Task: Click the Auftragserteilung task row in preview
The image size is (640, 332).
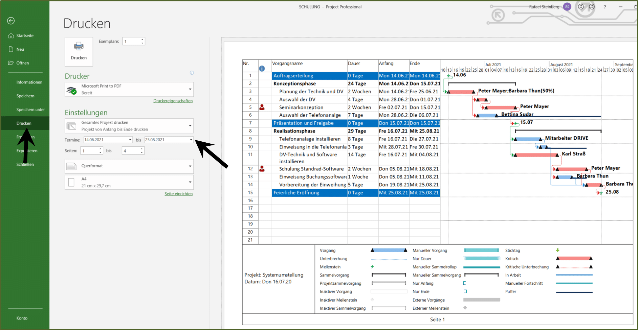Action: pyautogui.click(x=341, y=76)
